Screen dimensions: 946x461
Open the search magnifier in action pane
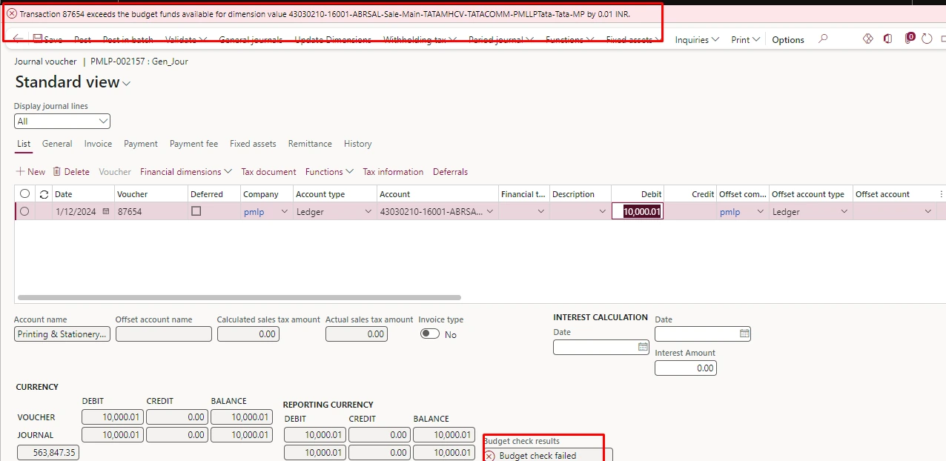coord(823,39)
